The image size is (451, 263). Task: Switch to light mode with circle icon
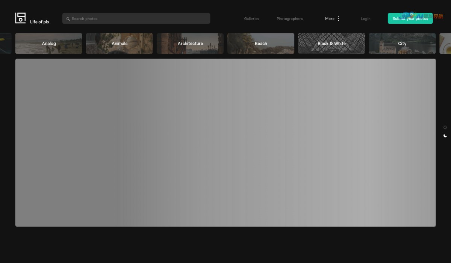[445, 127]
